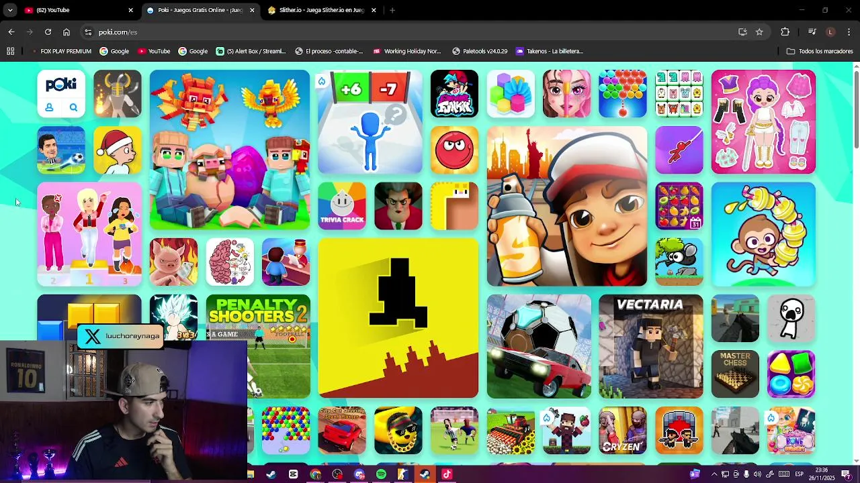Go to the browser home page
Screen dimensions: 860x483
click(67, 32)
